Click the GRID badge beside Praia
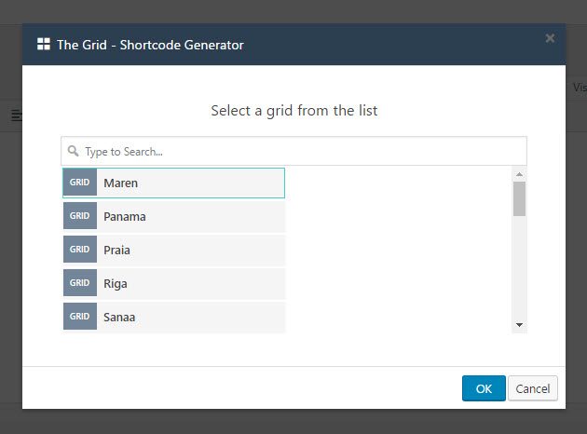587x434 pixels. (x=80, y=250)
